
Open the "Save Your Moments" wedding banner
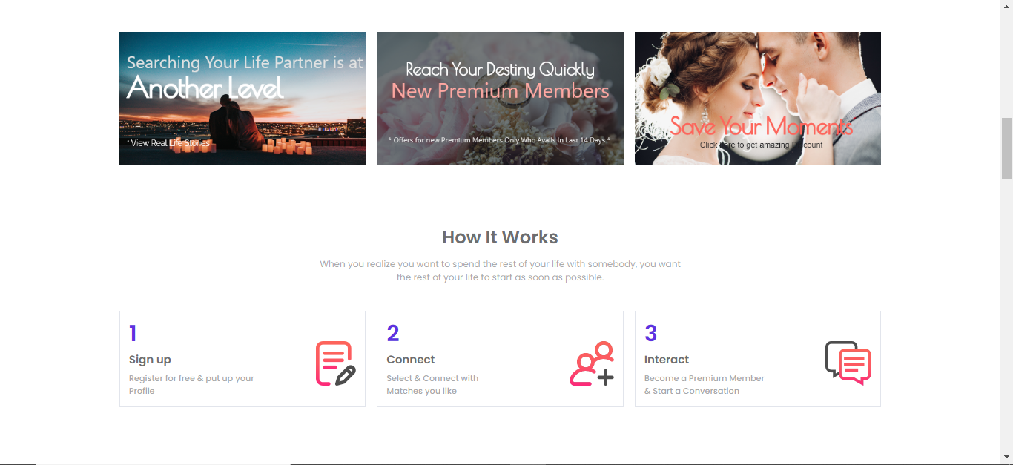point(757,98)
